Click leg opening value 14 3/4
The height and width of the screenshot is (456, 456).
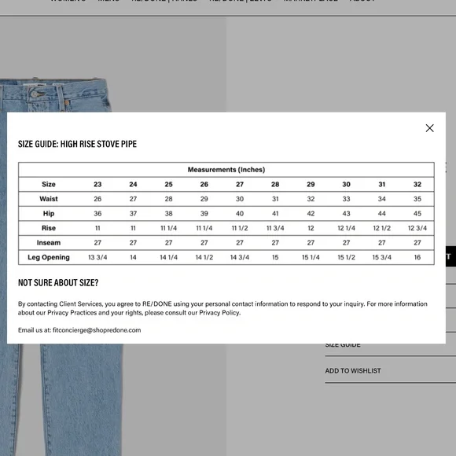pyautogui.click(x=240, y=257)
